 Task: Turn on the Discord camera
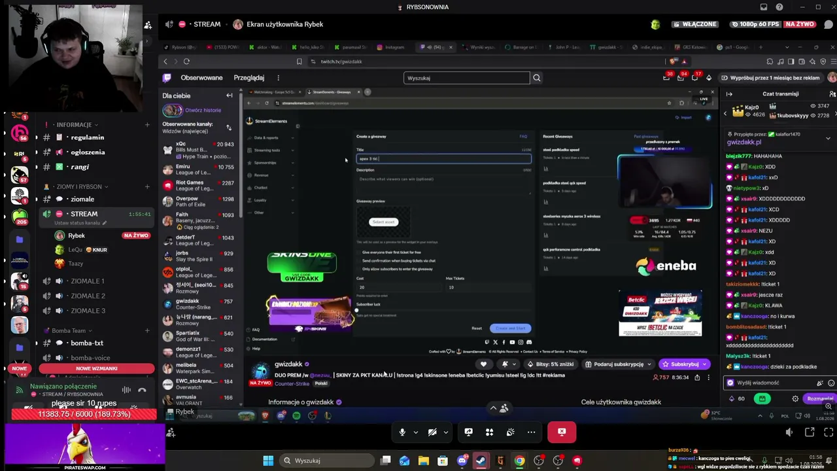(432, 432)
